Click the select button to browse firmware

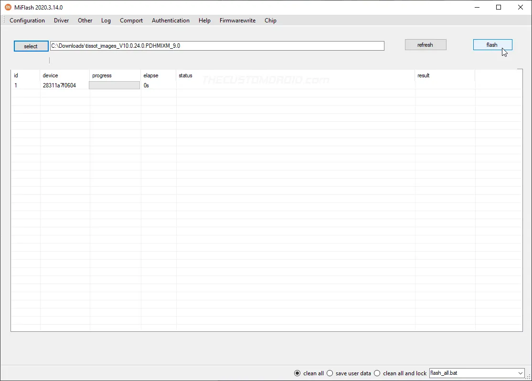tap(31, 46)
